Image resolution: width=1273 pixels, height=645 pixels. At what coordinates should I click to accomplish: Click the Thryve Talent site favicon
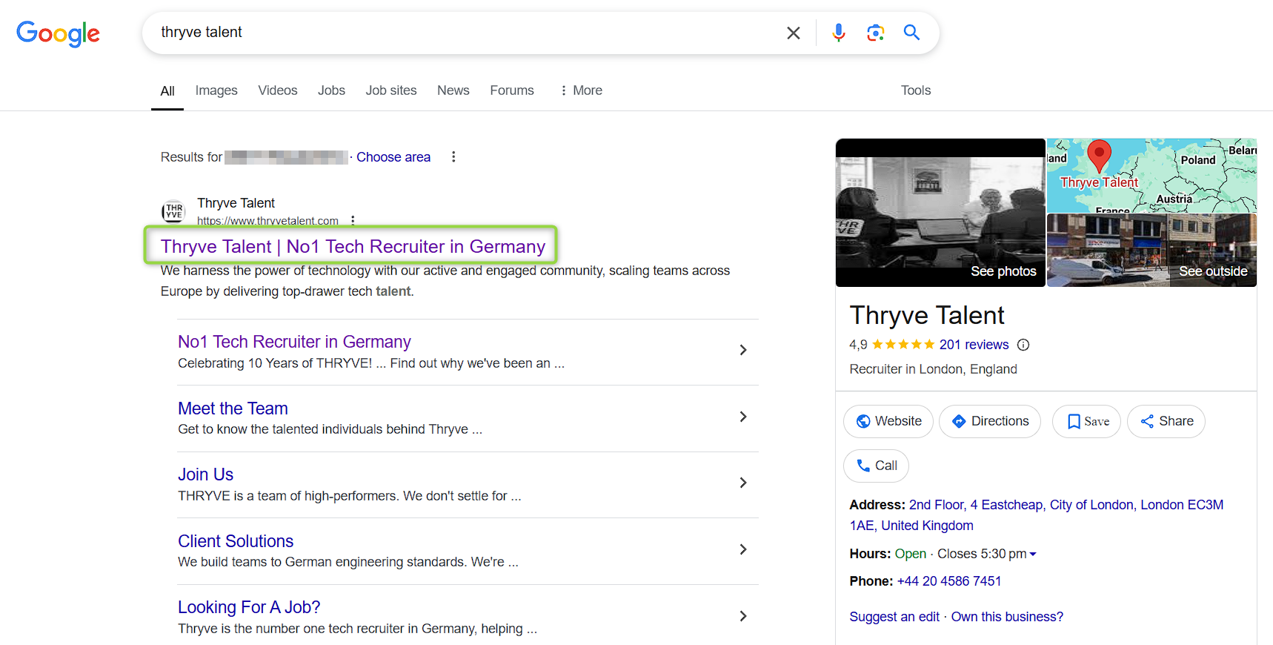[x=173, y=211]
